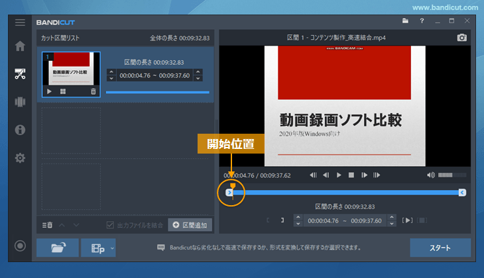The height and width of the screenshot is (278, 484).
Task: Increase end time in the player panel
Action: [392, 217]
